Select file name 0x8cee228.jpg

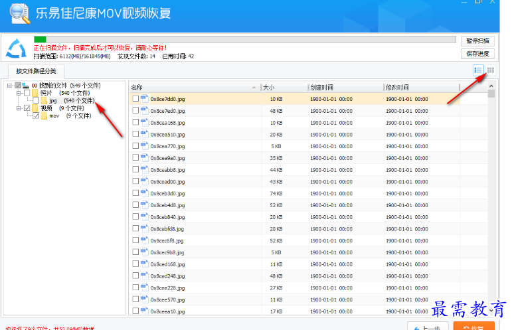(167, 288)
